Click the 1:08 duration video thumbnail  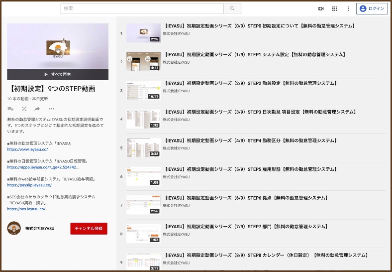point(143,176)
